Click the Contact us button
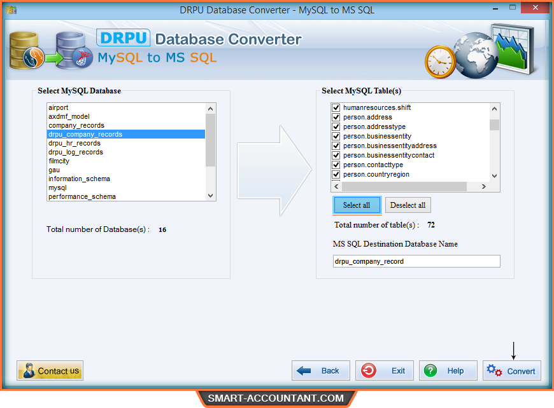The image size is (554, 408). pyautogui.click(x=50, y=371)
